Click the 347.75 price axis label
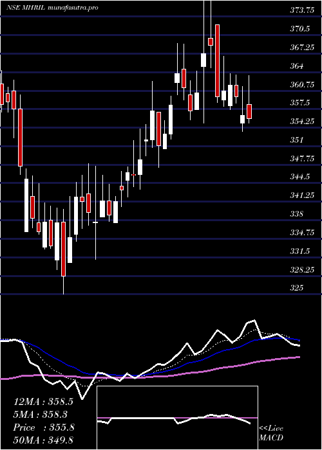322x450 pixels. pos(301,159)
